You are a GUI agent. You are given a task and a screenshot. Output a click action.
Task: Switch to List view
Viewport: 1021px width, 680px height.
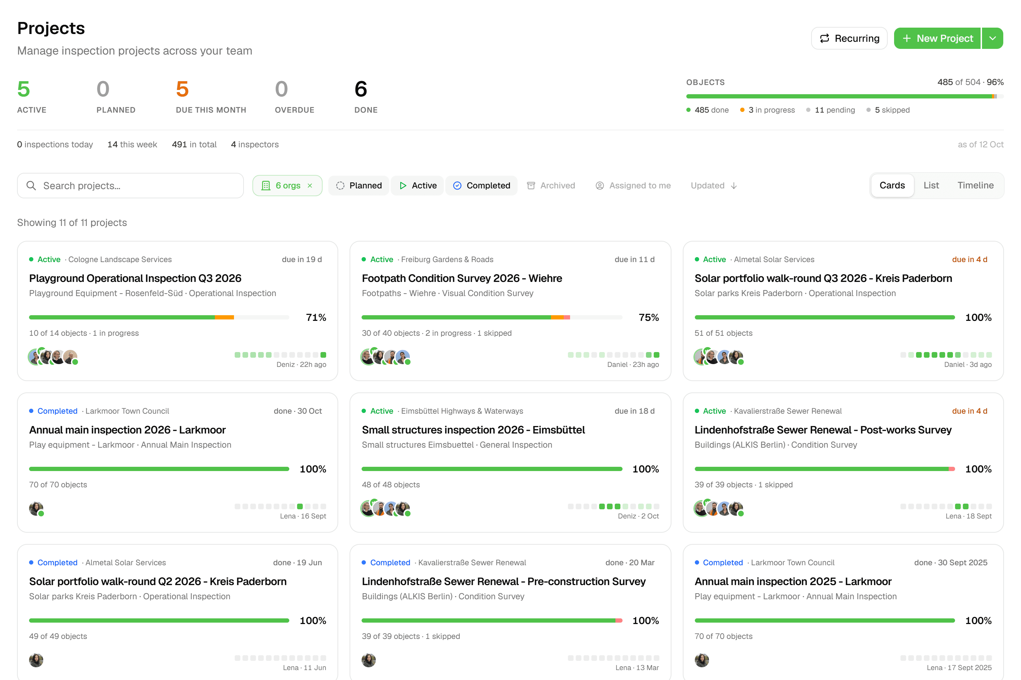click(x=931, y=186)
